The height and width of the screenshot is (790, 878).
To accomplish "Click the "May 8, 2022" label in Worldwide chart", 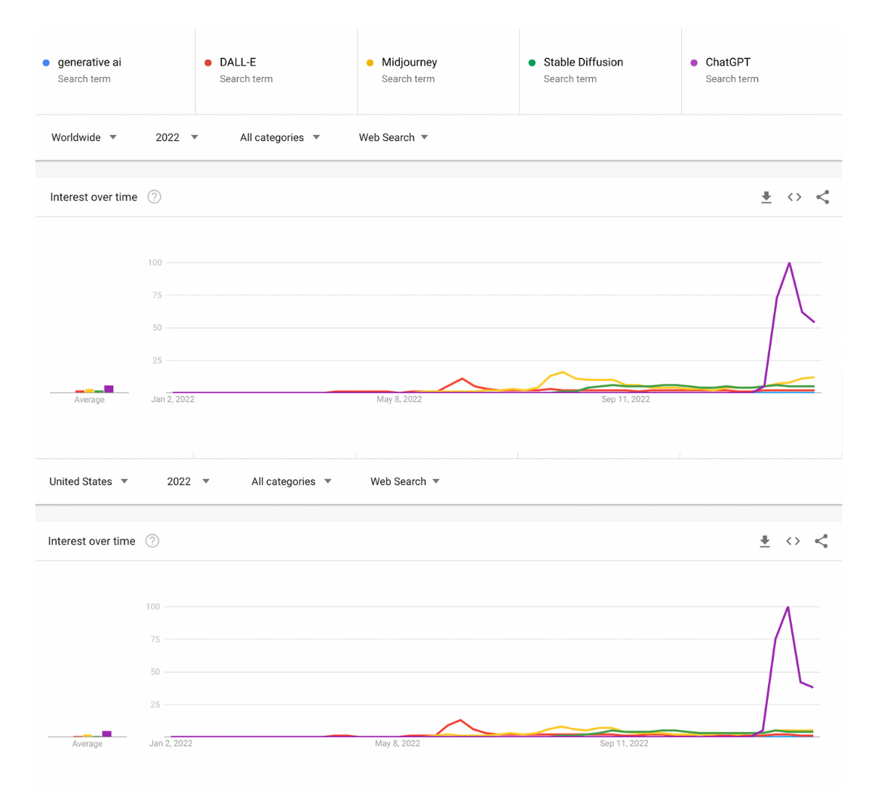I will click(399, 399).
